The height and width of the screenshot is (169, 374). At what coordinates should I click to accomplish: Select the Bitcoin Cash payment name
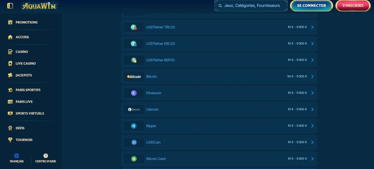tap(156, 159)
